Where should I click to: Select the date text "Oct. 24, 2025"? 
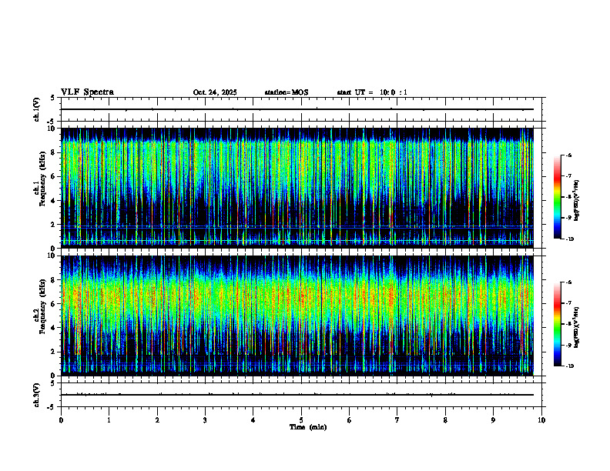coord(215,92)
